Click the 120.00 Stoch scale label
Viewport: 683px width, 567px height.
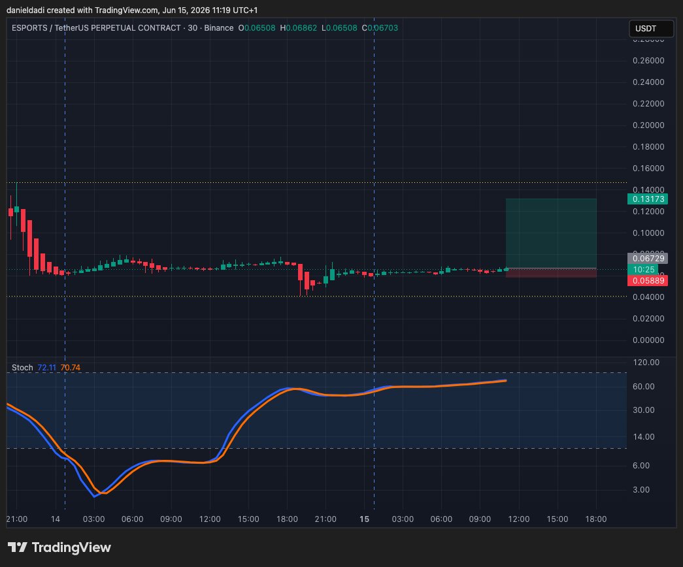[646, 363]
